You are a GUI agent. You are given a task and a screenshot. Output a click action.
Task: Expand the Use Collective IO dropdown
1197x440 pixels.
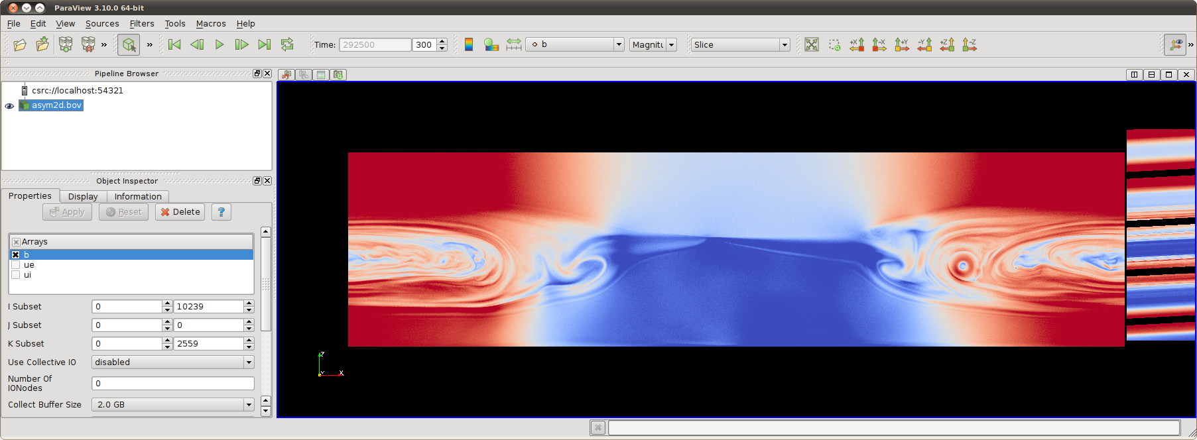pos(172,362)
